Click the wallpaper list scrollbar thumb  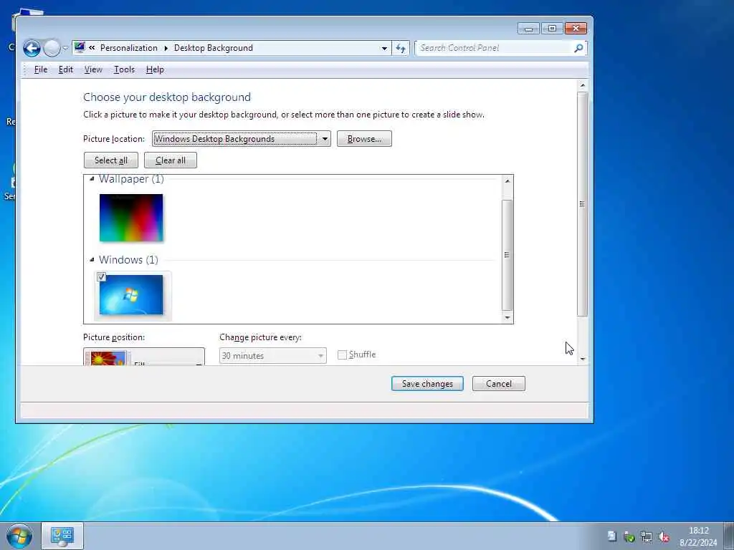point(507,255)
